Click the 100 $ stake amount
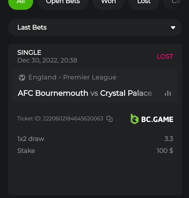 click(x=165, y=151)
